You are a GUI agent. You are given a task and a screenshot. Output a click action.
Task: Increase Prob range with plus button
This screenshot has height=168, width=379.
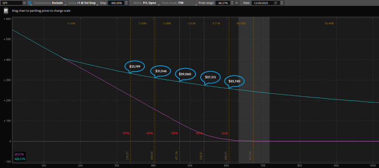232,2
